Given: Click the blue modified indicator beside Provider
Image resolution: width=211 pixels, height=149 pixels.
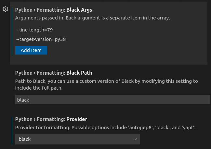Looking at the screenshot, I should [x=12, y=130].
